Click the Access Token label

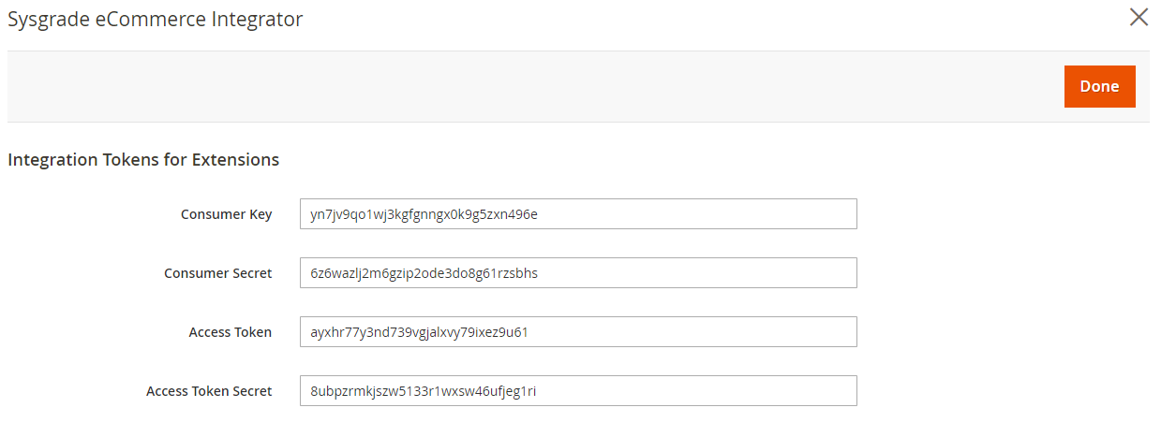coord(231,332)
